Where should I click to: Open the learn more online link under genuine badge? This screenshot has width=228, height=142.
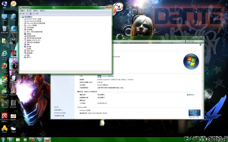coord(194,117)
